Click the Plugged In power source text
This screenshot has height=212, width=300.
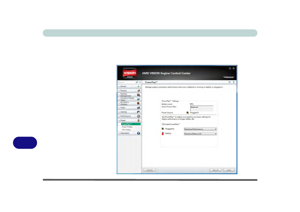click(x=194, y=113)
